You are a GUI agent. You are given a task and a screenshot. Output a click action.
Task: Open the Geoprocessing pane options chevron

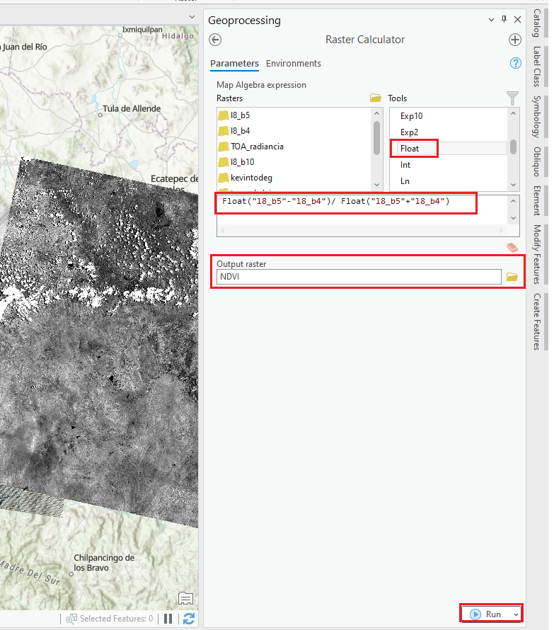493,20
